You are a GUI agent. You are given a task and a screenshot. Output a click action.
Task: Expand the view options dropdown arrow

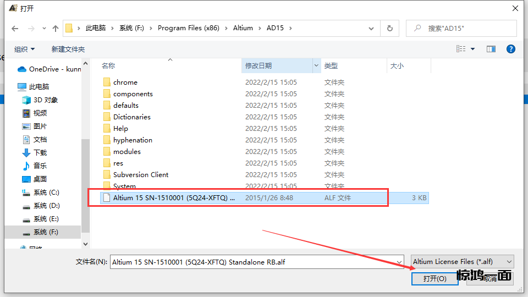tap(473, 49)
